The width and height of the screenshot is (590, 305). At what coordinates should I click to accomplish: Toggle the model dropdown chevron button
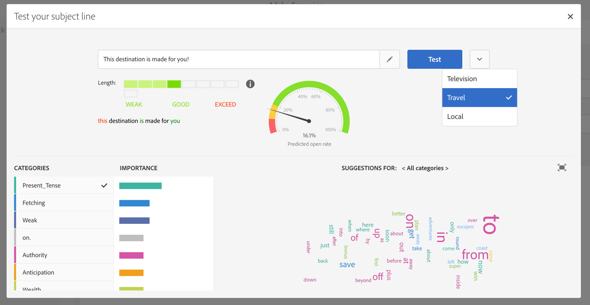pos(479,59)
